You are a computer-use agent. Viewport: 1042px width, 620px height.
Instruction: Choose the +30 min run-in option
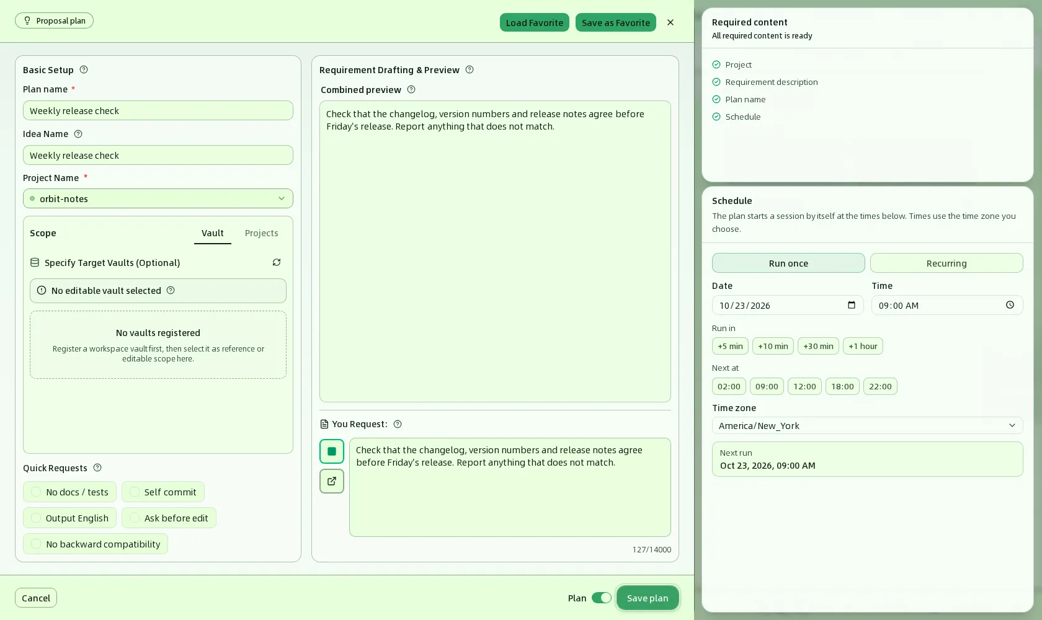pyautogui.click(x=818, y=346)
